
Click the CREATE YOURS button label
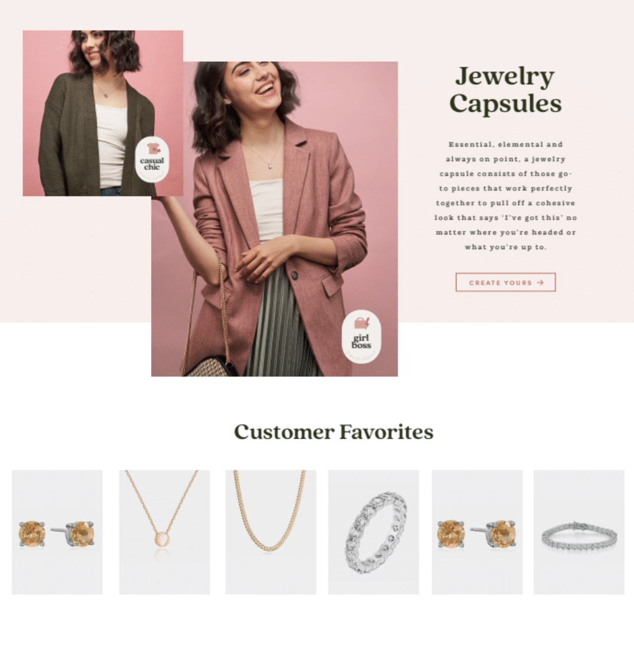tap(501, 283)
